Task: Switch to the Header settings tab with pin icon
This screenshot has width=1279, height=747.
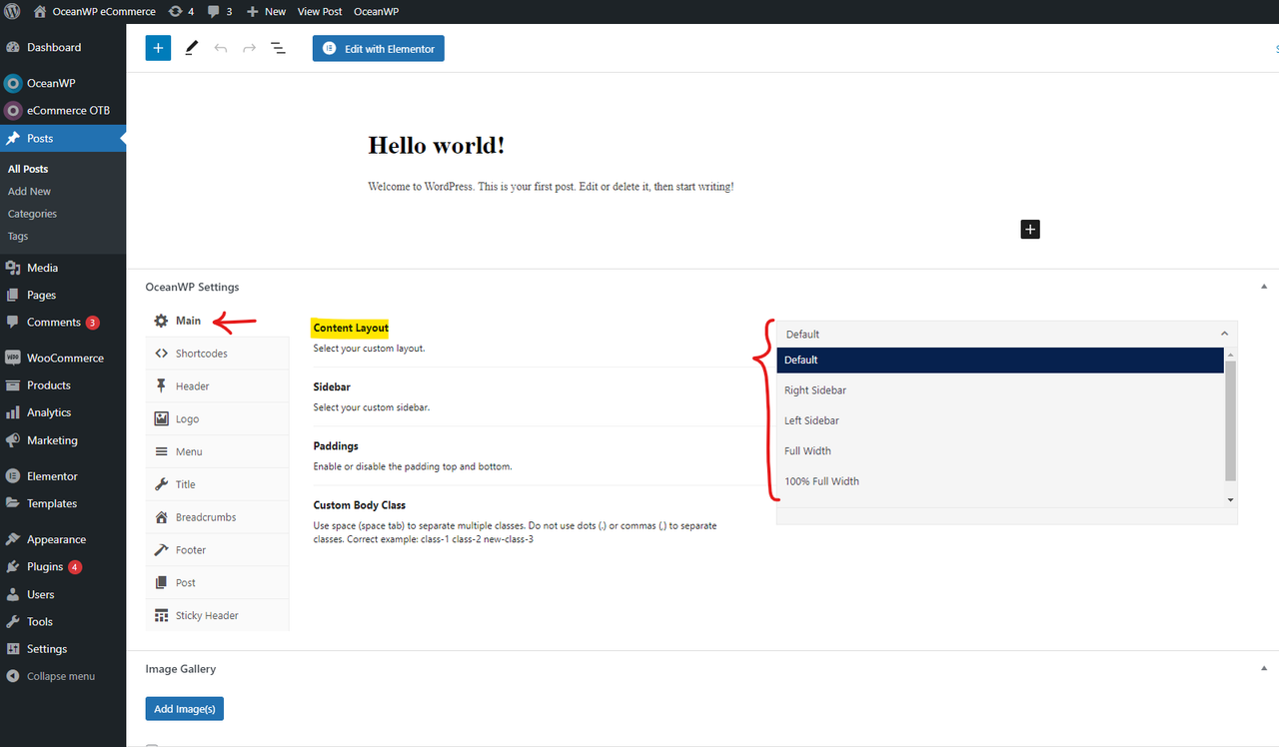Action: click(x=217, y=385)
